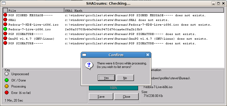The height and width of the screenshot is (106, 227).
Task: Click the SHA1 does not exists message
Action: point(117,20)
